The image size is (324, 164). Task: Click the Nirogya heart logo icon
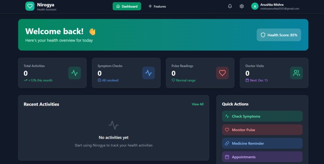pos(30,6)
